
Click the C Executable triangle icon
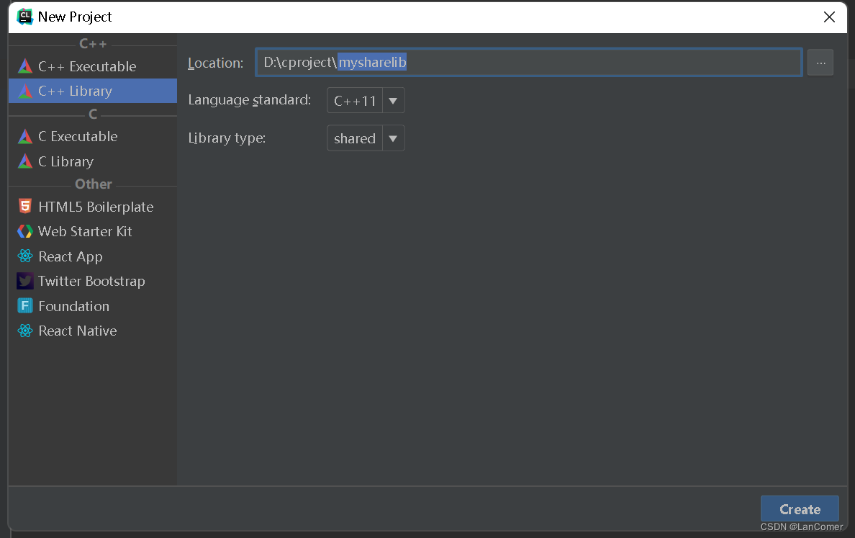[25, 136]
